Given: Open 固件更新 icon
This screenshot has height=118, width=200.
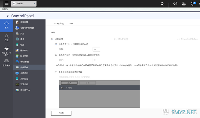Looking at the screenshot, I should tap(17, 56).
